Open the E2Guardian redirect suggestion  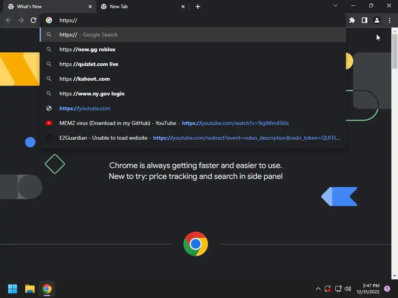tap(193, 138)
